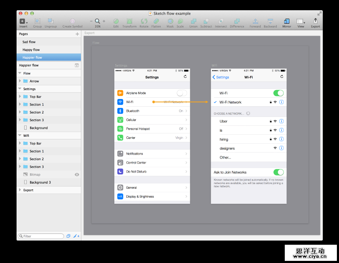
Task: Open the View dropdown in the toolbar
Action: (x=301, y=20)
